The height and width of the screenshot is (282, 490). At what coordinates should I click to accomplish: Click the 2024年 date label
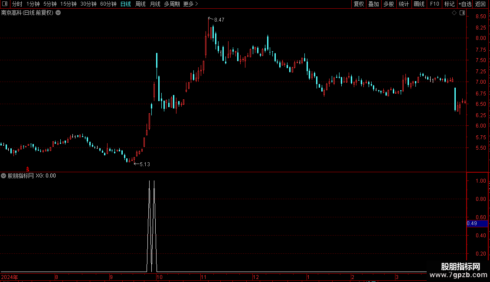[x=10, y=277]
